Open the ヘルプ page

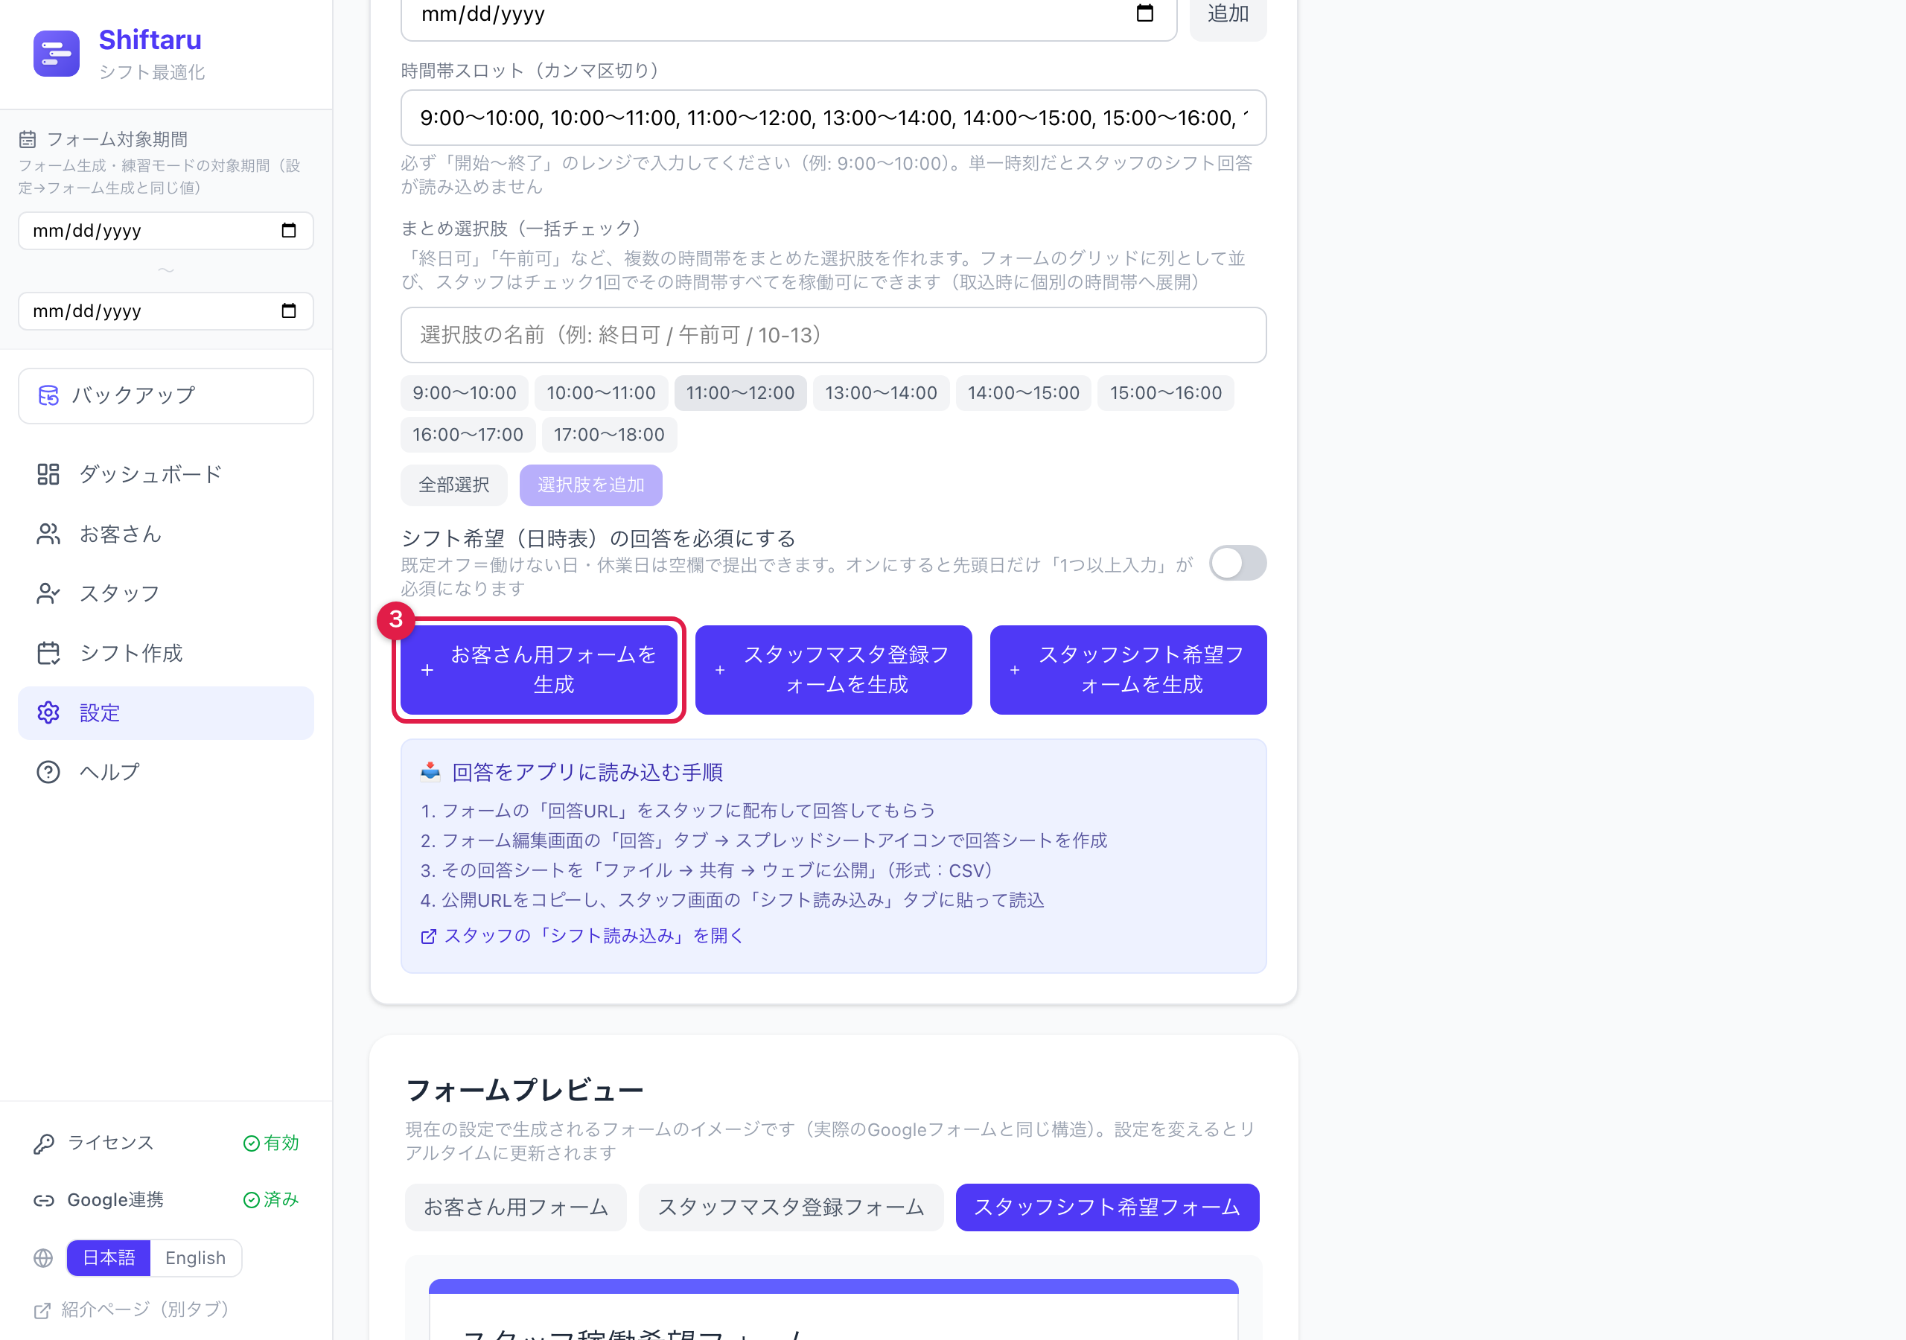(166, 772)
